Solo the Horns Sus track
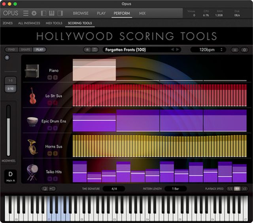The image size is (253, 223). 55,153
